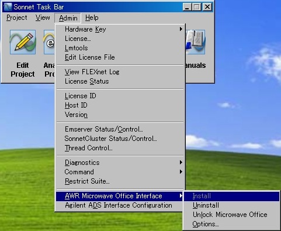Expand the Hardware Key submenu
Screen dimensions: 281x231
120,29
